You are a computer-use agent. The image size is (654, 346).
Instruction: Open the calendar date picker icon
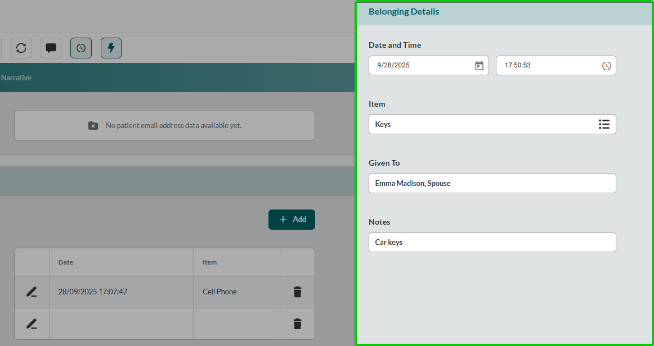point(479,66)
